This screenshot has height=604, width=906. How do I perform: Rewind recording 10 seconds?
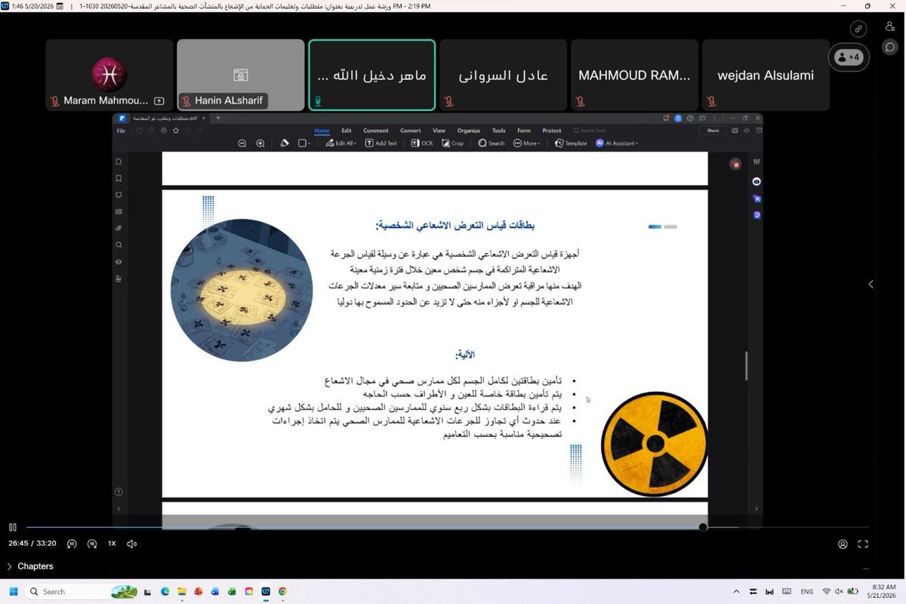[x=72, y=544]
